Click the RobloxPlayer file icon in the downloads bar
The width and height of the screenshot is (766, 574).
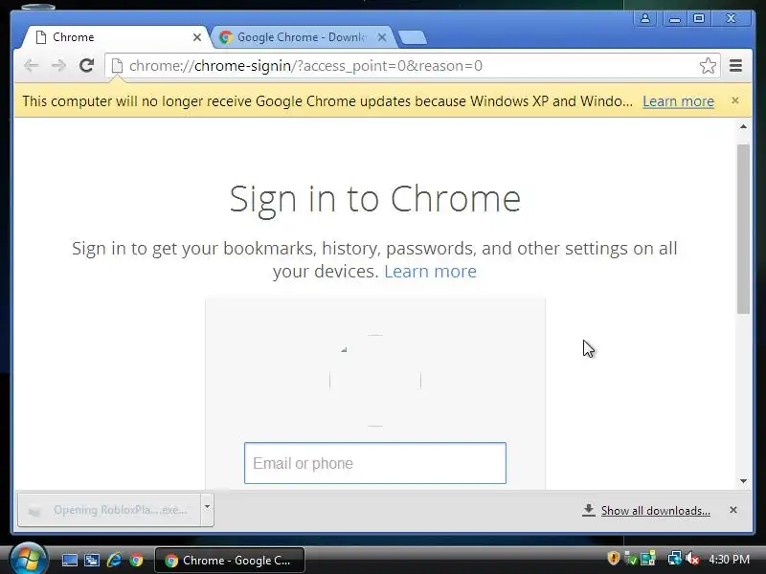pyautogui.click(x=34, y=511)
